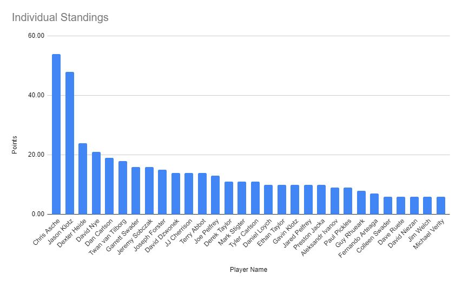Click the Chris Asche axis name label

[47, 232]
